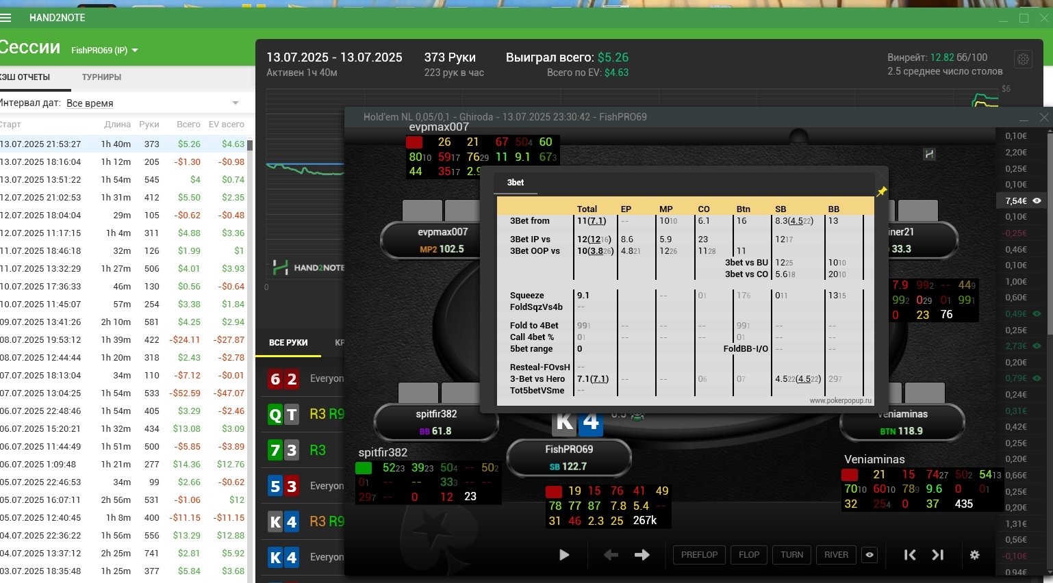Step back one action in replayer
Image resolution: width=1053 pixels, height=583 pixels.
[x=611, y=555]
